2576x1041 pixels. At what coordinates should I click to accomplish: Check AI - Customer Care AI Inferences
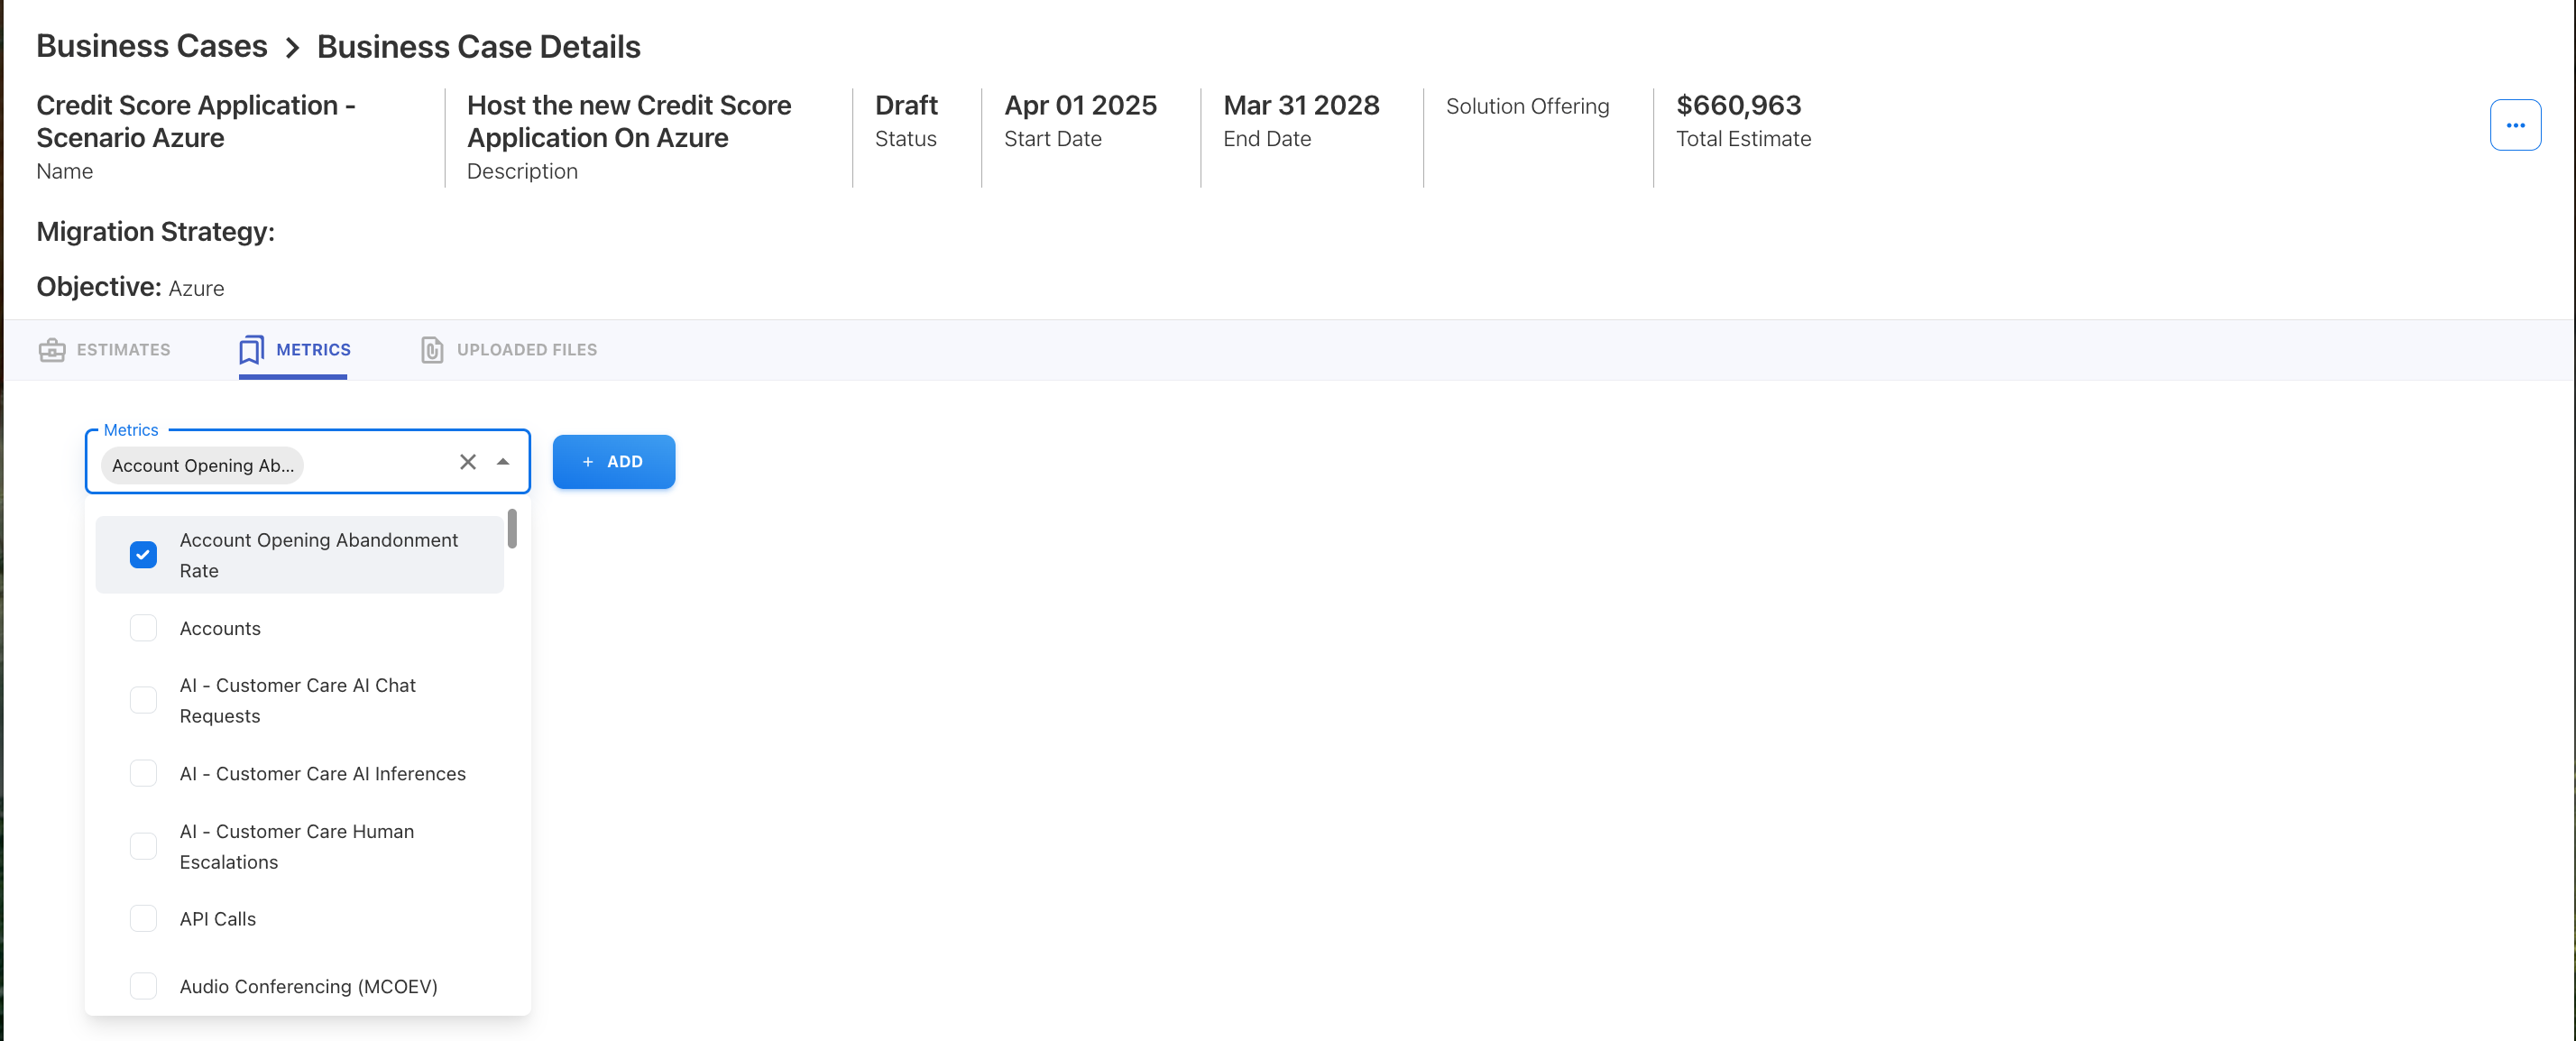point(143,773)
